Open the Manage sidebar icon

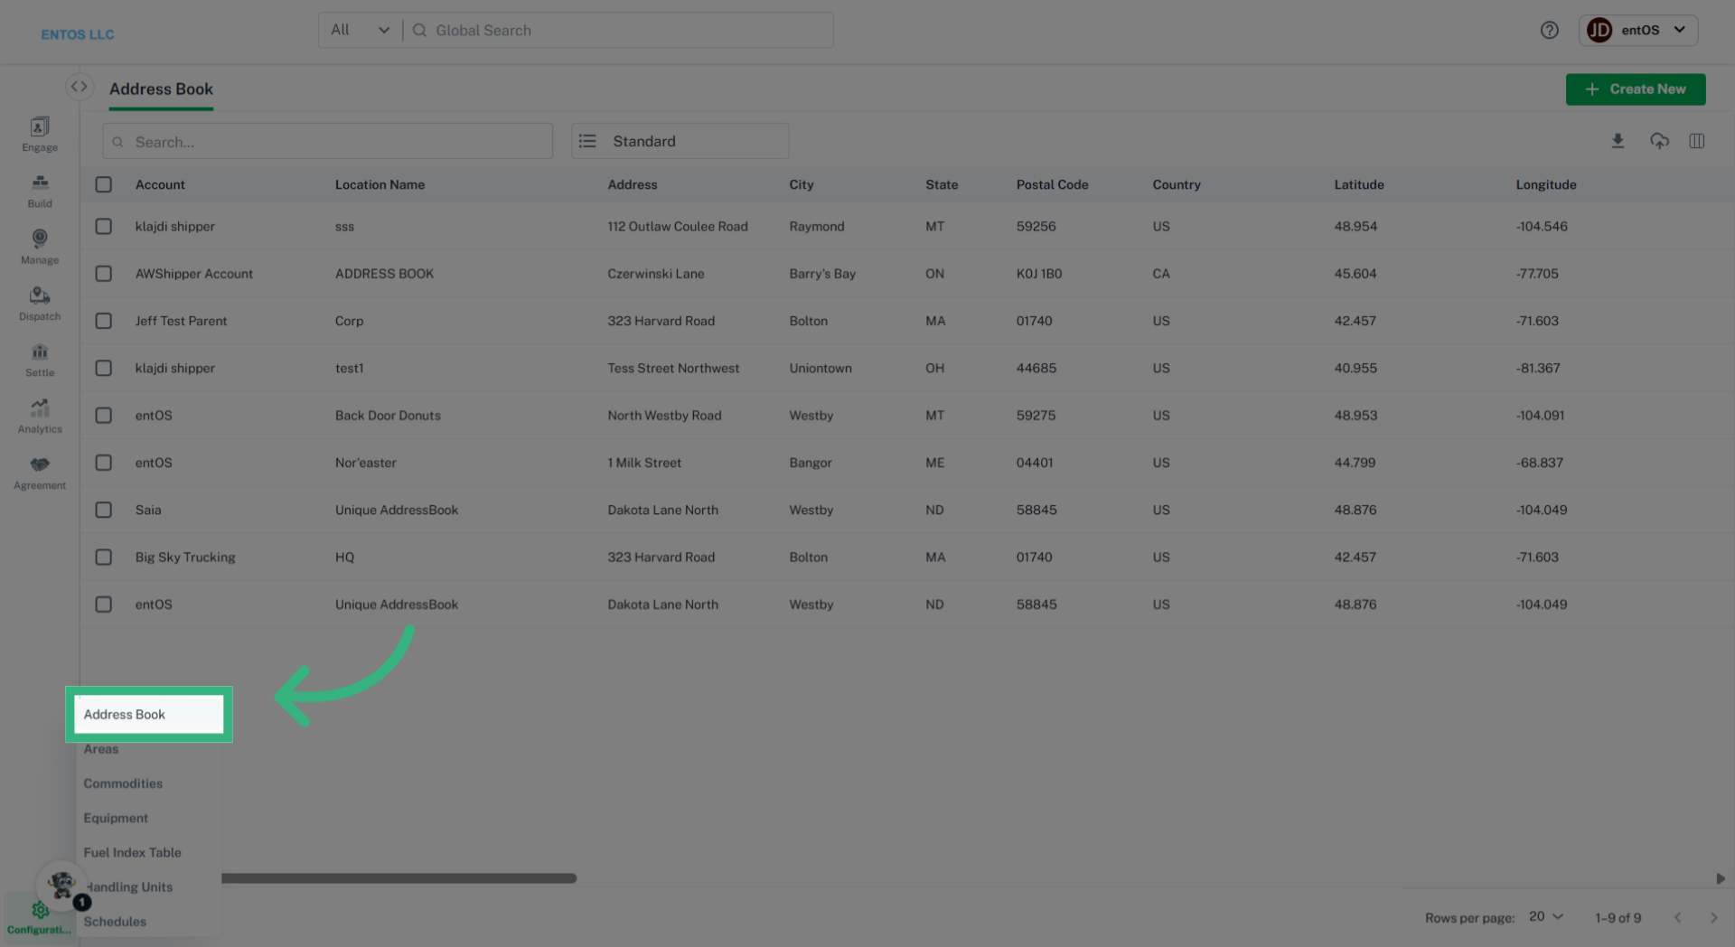40,247
